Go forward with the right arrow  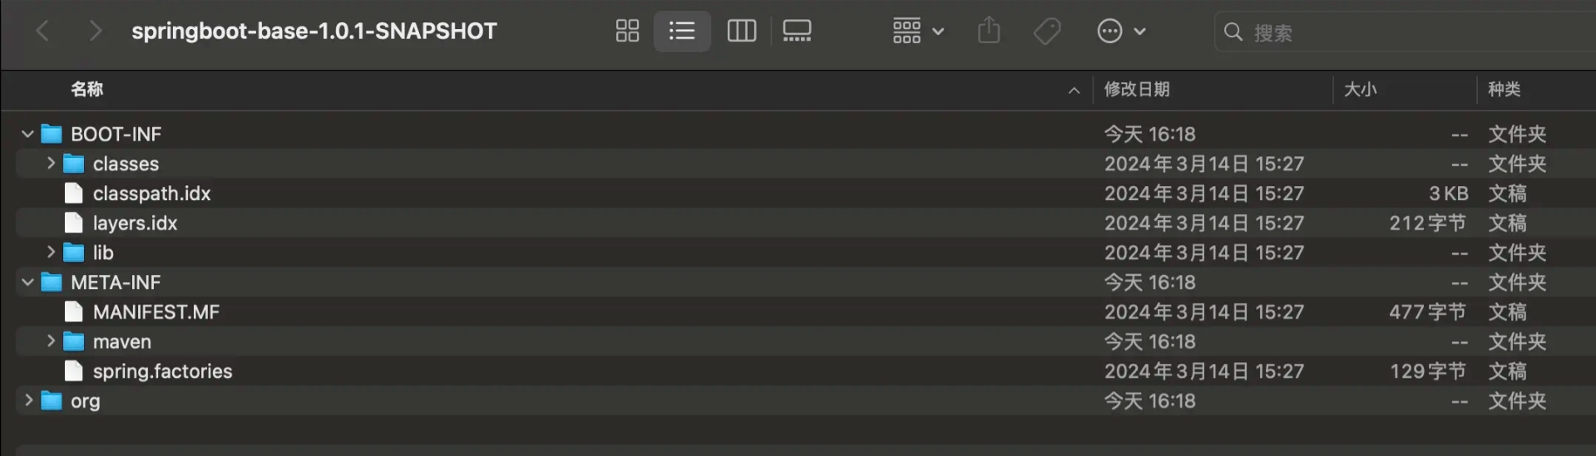coord(95,32)
